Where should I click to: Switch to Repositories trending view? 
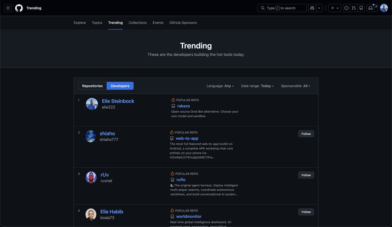click(92, 86)
